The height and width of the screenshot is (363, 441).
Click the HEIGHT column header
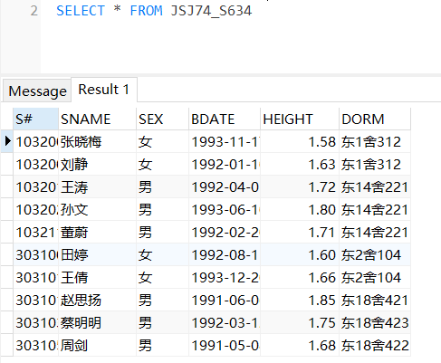click(x=300, y=119)
